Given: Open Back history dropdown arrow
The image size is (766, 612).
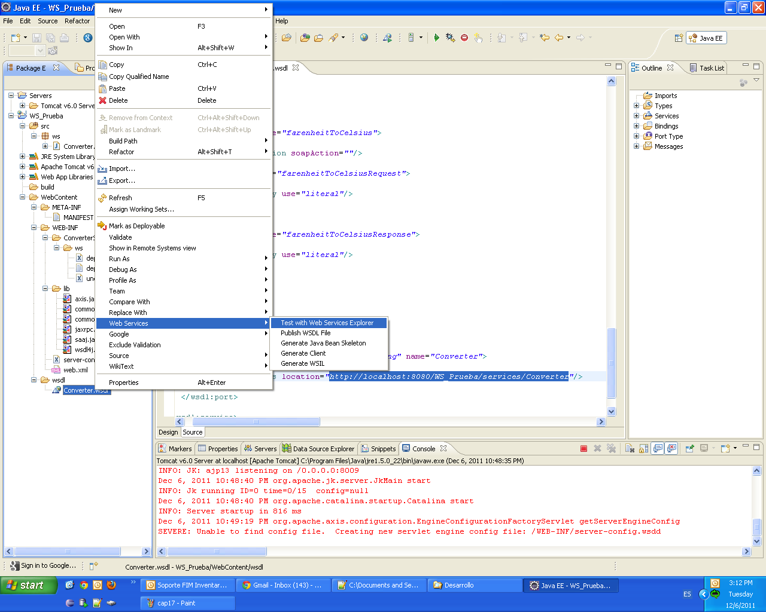Looking at the screenshot, I should [569, 38].
